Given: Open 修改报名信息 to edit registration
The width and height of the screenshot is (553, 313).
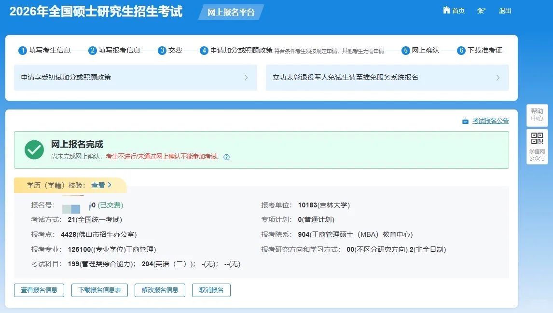Looking at the screenshot, I should click(x=160, y=290).
